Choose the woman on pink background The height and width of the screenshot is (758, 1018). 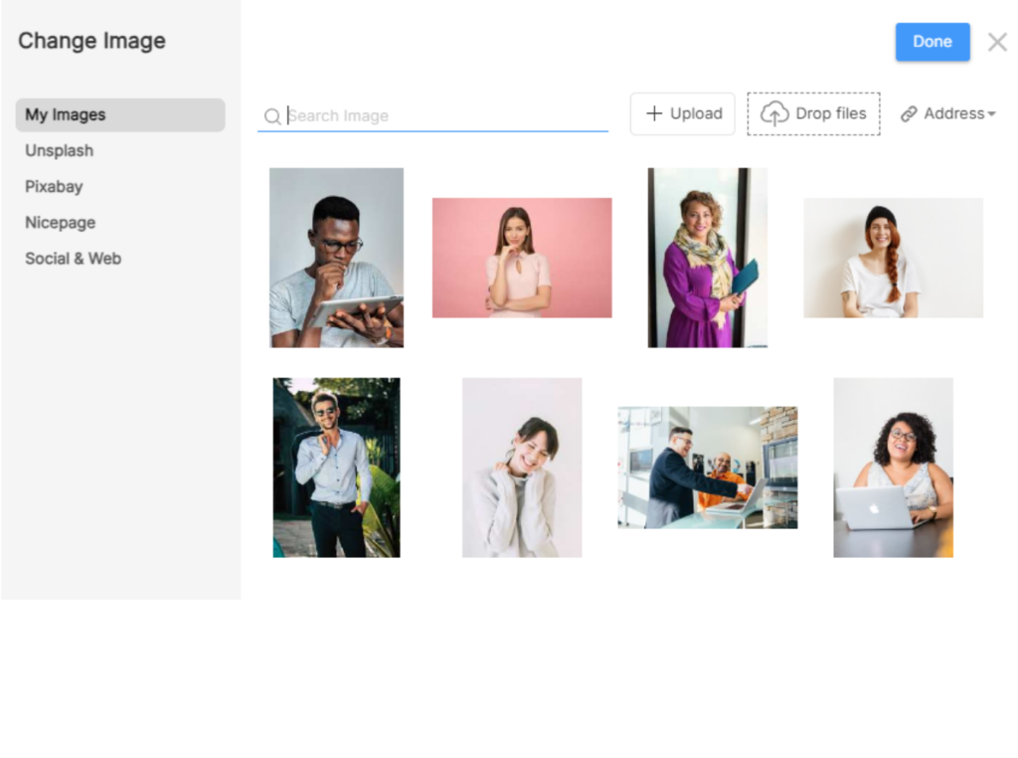(521, 258)
